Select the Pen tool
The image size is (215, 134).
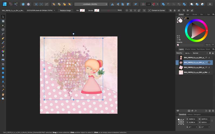[3, 38]
